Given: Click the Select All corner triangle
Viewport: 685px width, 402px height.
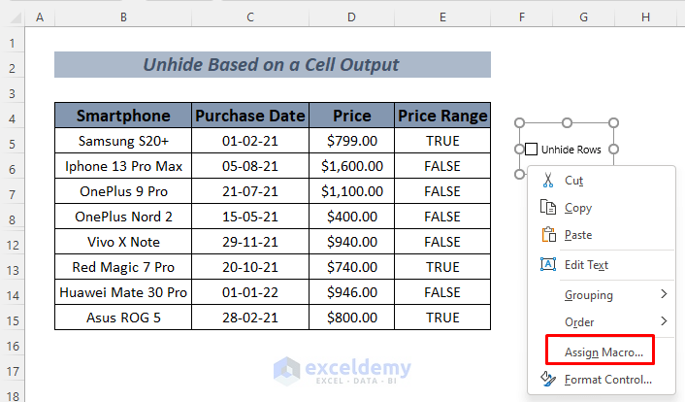Looking at the screenshot, I should point(16,17).
